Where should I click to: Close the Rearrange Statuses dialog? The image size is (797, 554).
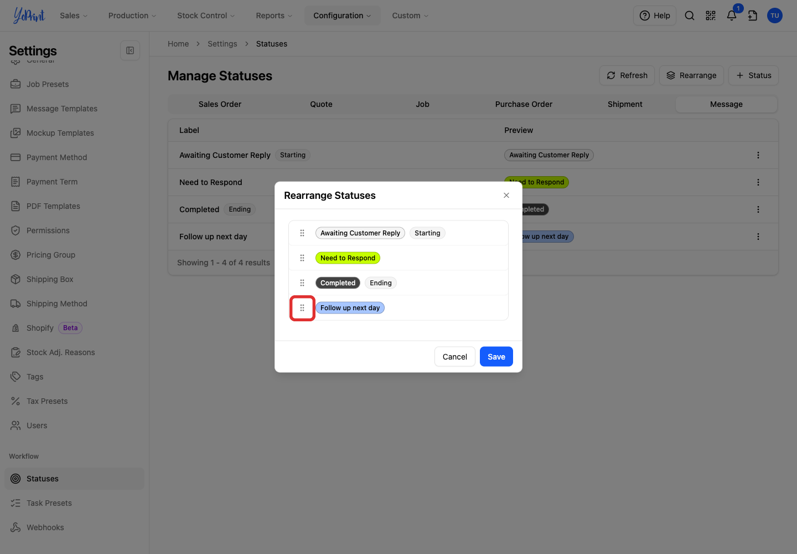coord(506,196)
